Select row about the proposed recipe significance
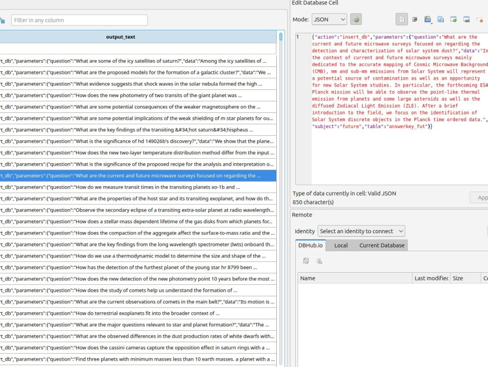This screenshot has width=488, height=367. pyautogui.click(x=138, y=164)
